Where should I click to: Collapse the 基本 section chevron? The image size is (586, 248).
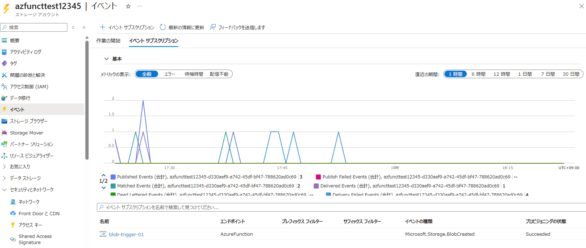[x=106, y=59]
